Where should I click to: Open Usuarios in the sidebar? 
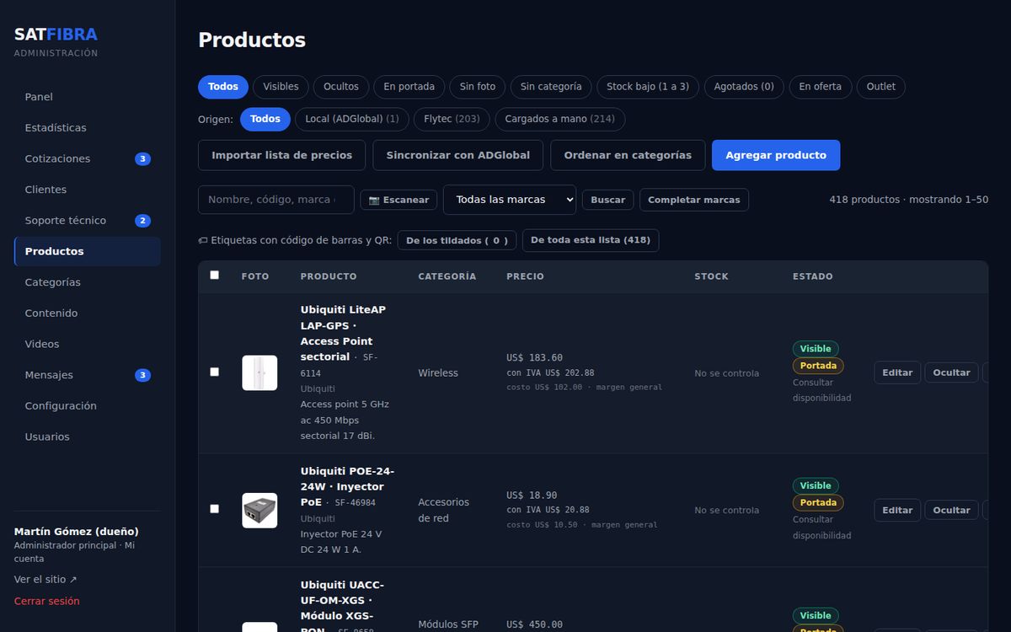[x=87, y=437]
